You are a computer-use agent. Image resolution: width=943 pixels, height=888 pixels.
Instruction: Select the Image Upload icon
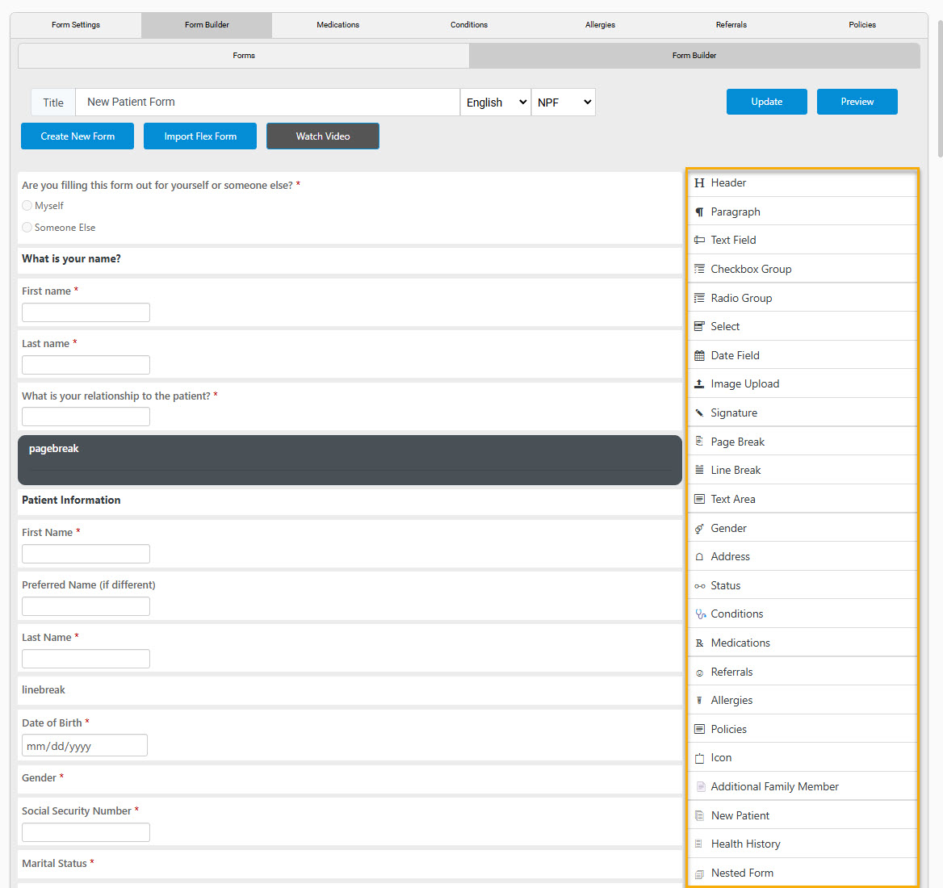pyautogui.click(x=699, y=383)
